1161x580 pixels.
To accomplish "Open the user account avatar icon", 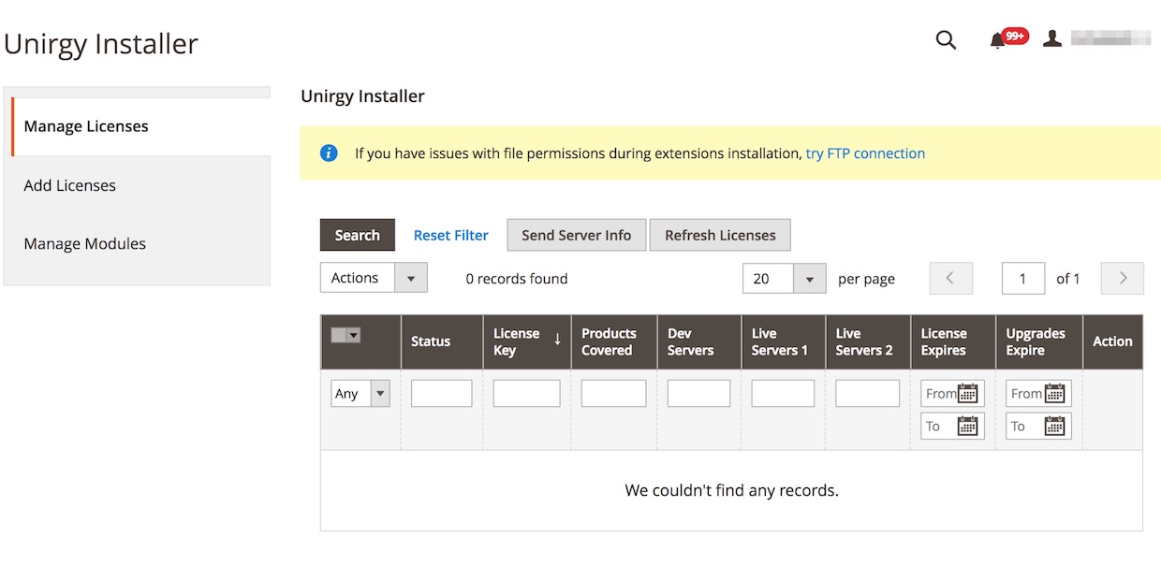I will point(1052,38).
